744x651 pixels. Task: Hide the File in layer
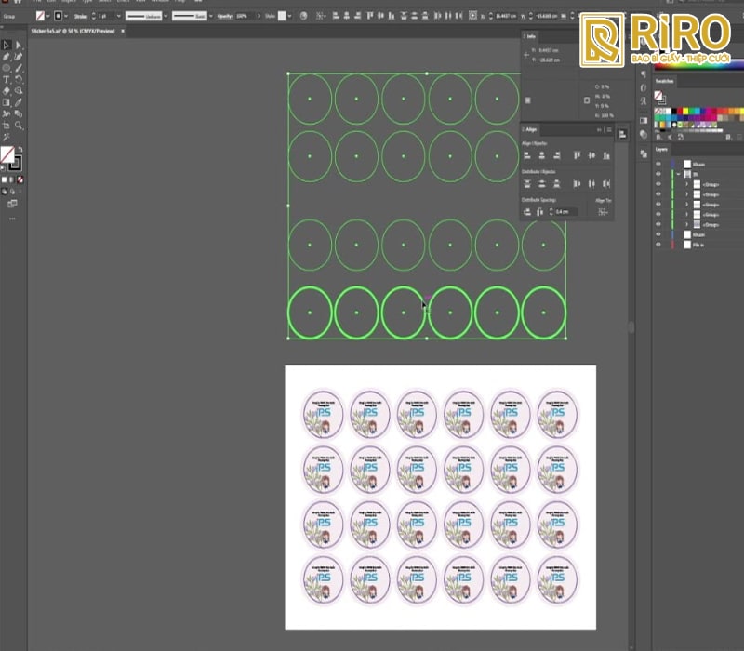[x=658, y=245]
